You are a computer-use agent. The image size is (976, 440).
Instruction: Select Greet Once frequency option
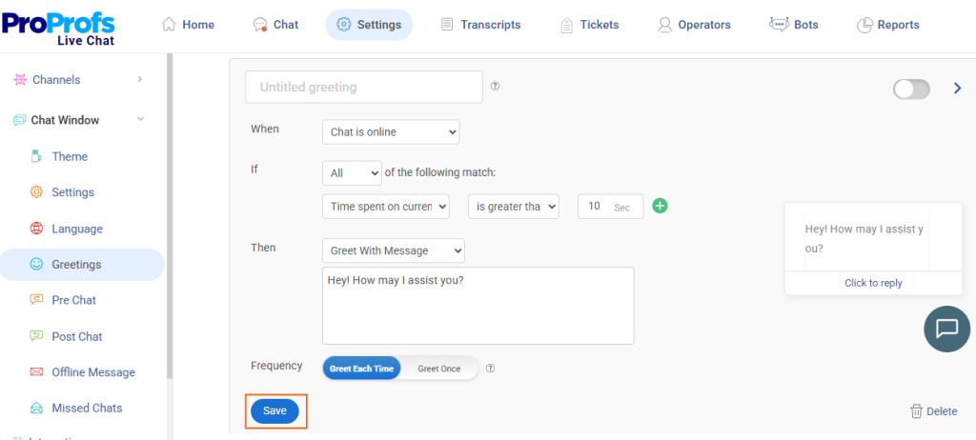click(438, 369)
